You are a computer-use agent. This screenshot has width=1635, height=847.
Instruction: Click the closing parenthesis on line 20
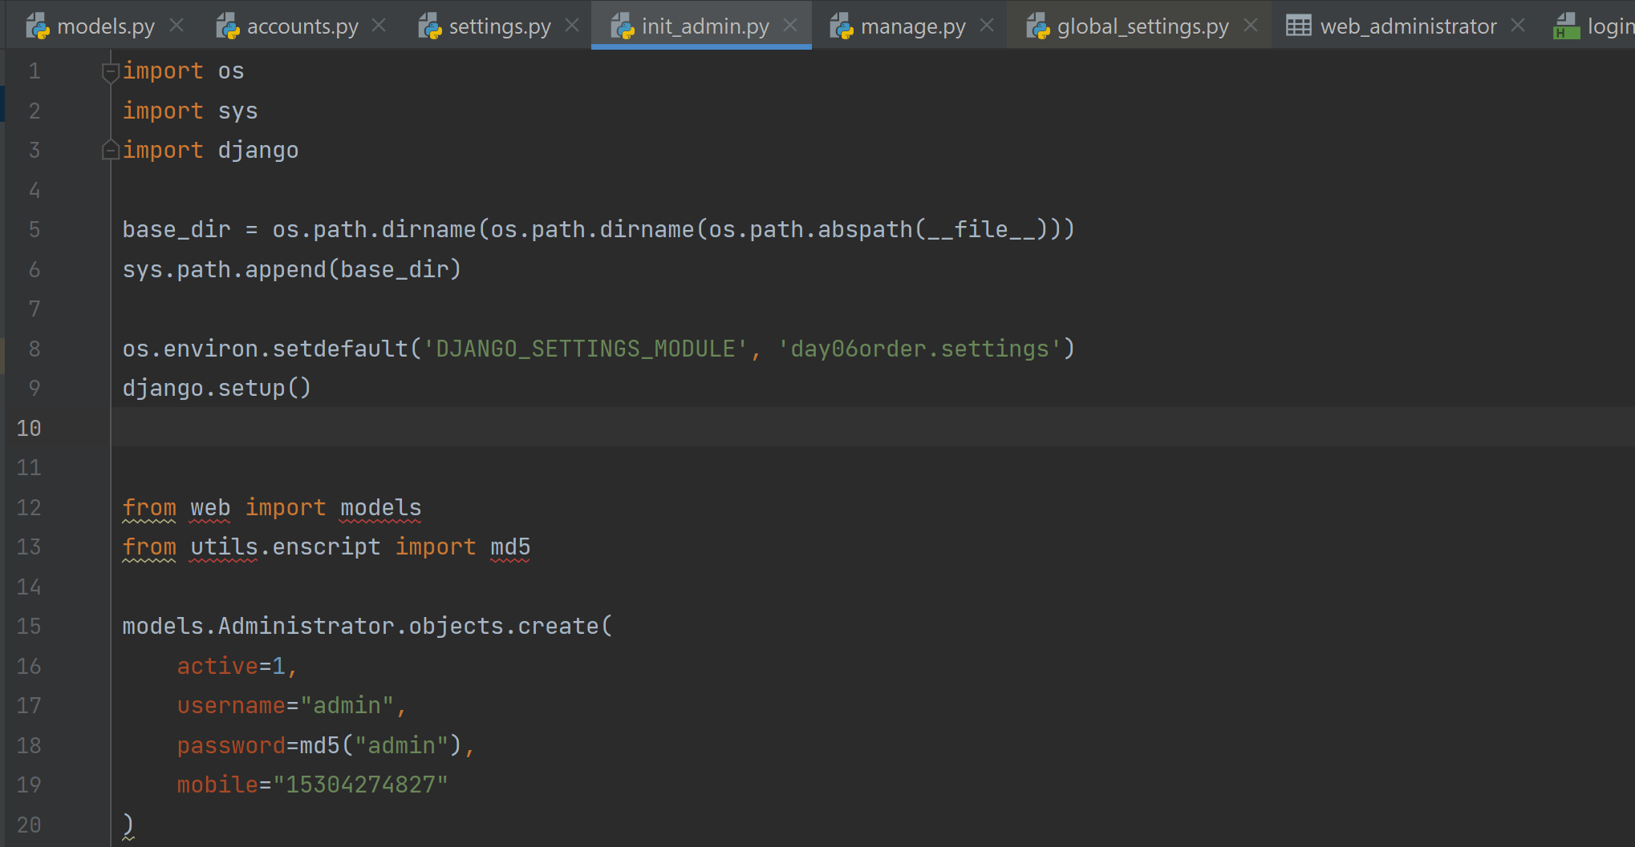tap(128, 824)
